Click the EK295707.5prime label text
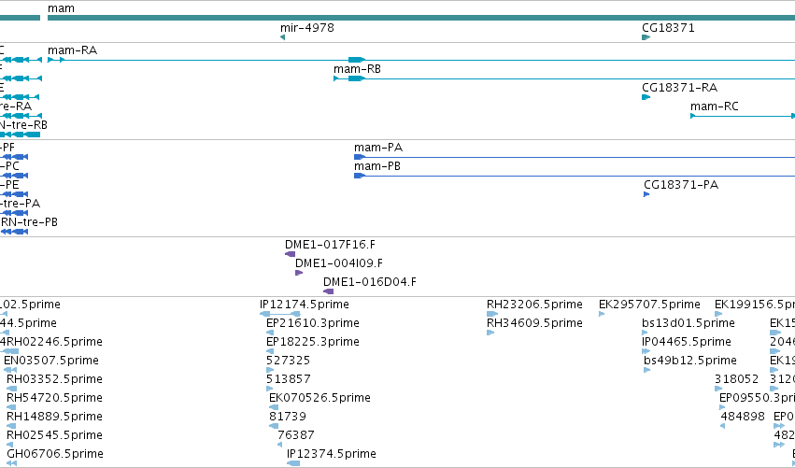This screenshot has height=468, width=795. coord(649,305)
